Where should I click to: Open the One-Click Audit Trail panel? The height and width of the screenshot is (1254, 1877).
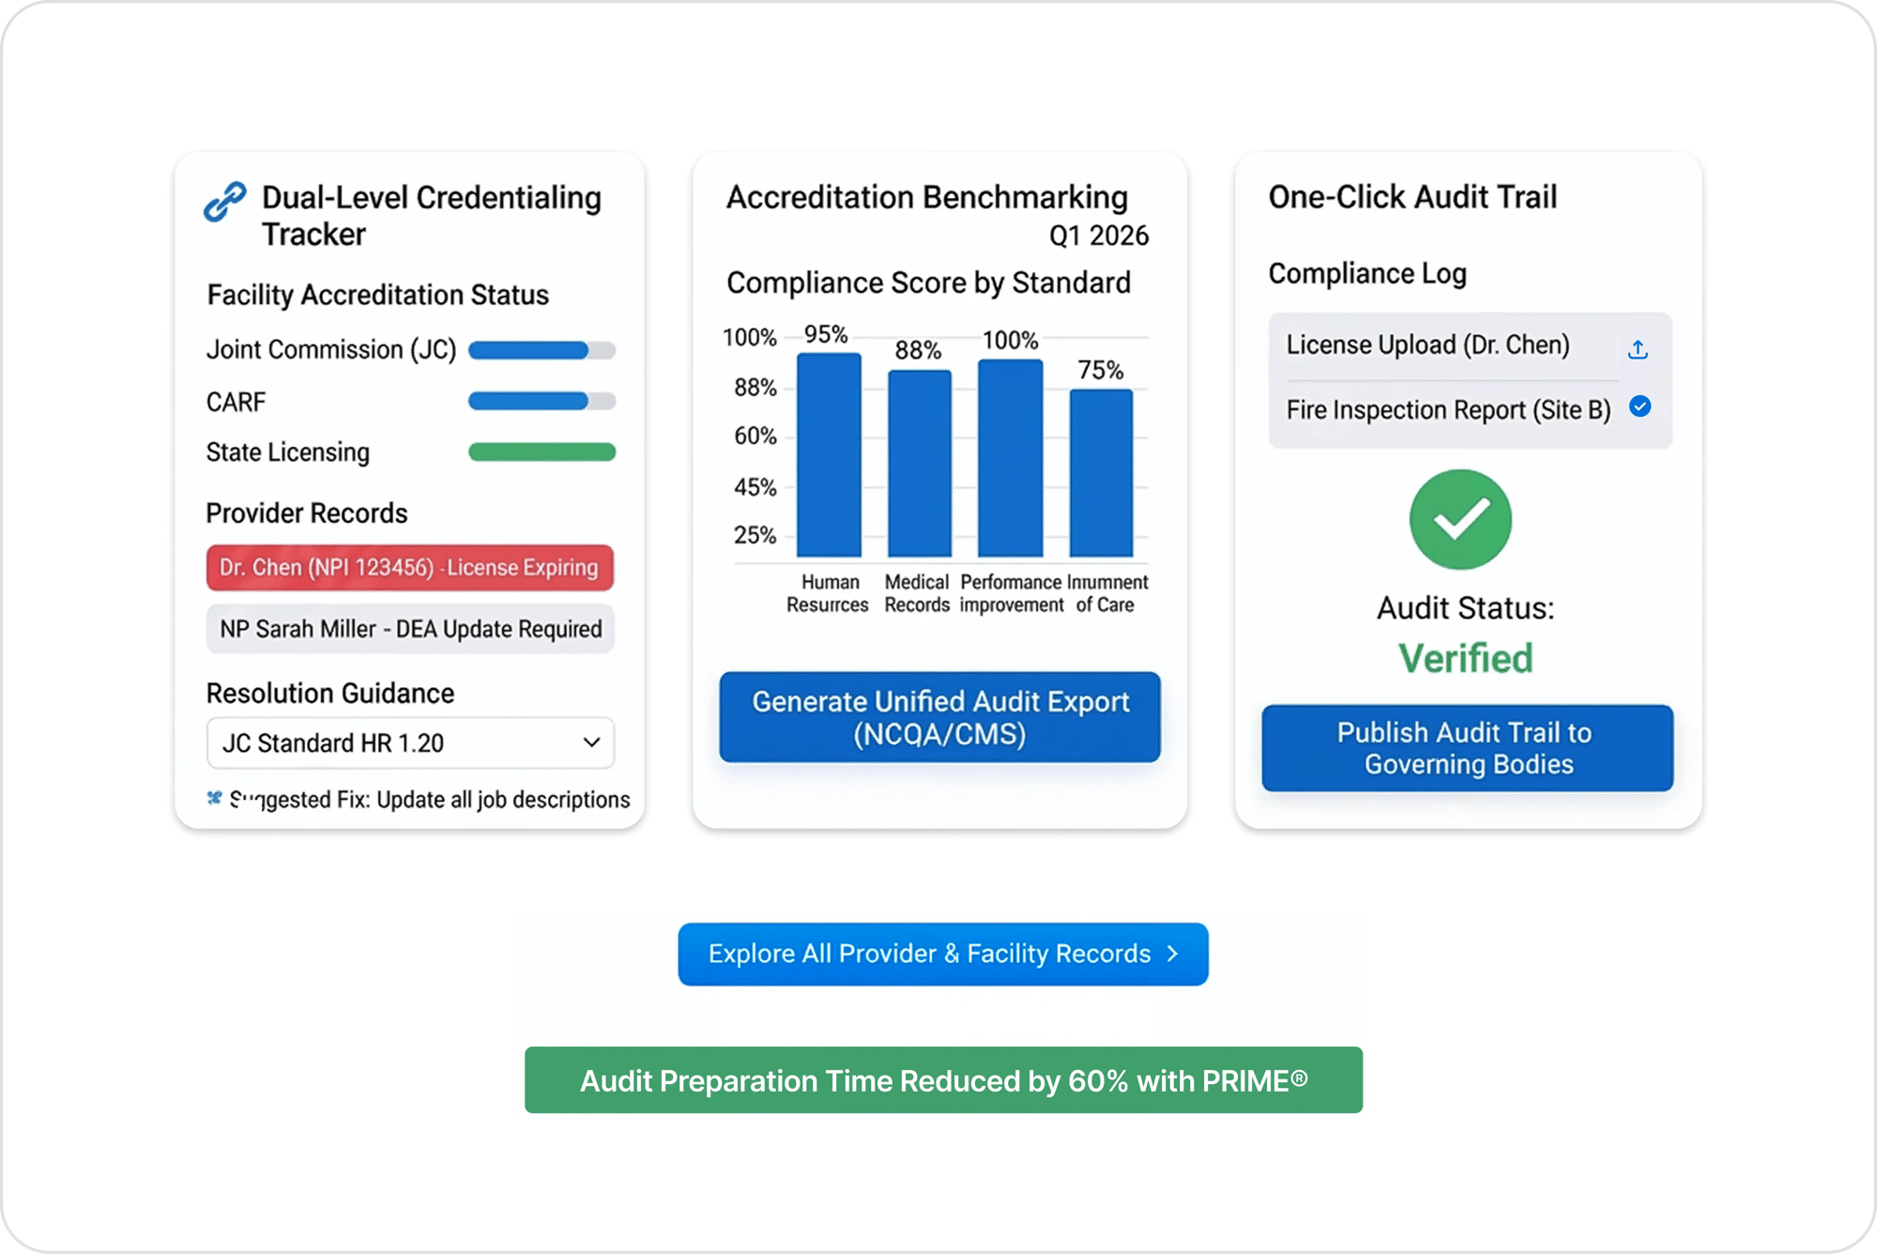tap(1412, 197)
